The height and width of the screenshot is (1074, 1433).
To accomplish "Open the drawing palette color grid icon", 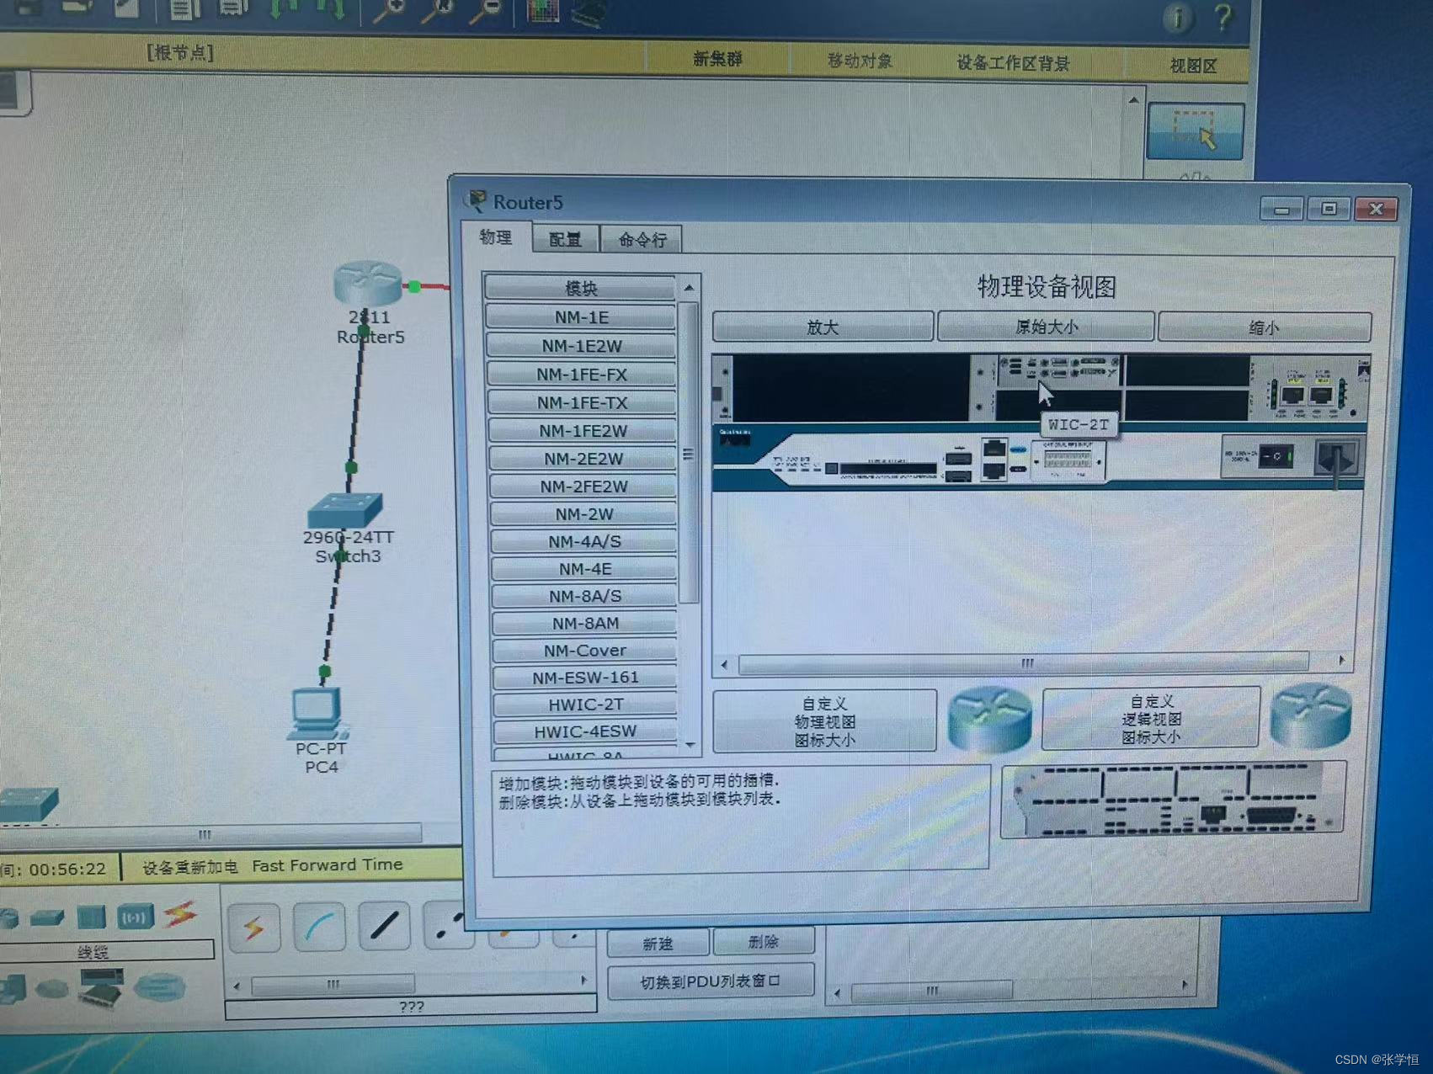I will tap(543, 10).
